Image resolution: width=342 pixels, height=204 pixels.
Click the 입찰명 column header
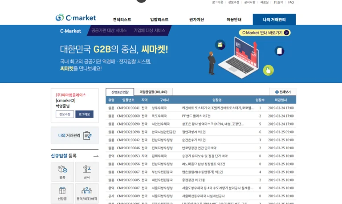pos(217,100)
